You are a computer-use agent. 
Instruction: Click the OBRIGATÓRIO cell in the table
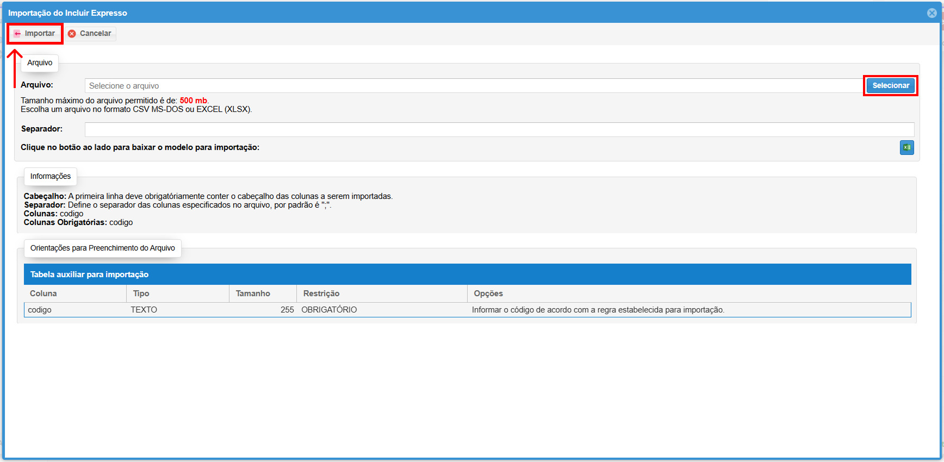point(329,310)
